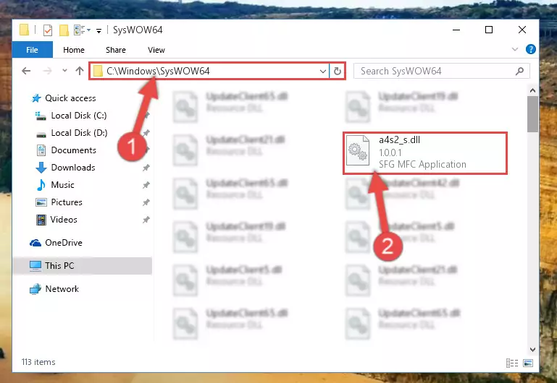The height and width of the screenshot is (383, 557).
Task: Click the OneDrive cloud icon
Action: (x=35, y=243)
